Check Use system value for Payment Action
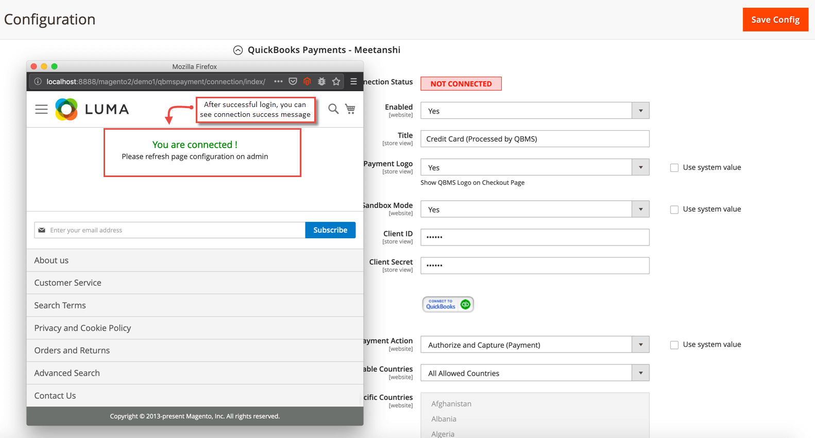 [x=674, y=345]
